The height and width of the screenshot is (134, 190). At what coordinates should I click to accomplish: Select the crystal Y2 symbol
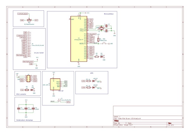click(102, 29)
